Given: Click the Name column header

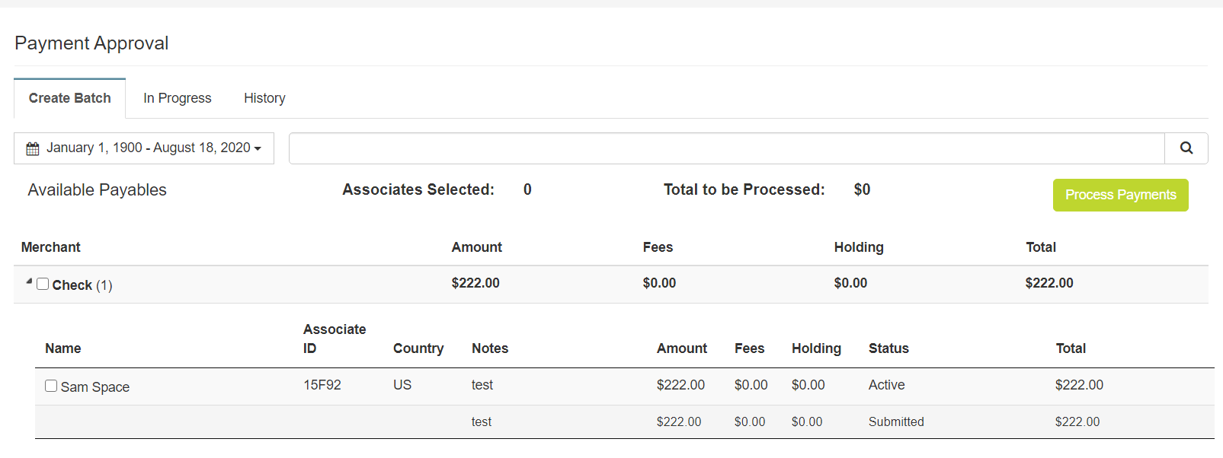Looking at the screenshot, I should coord(63,348).
